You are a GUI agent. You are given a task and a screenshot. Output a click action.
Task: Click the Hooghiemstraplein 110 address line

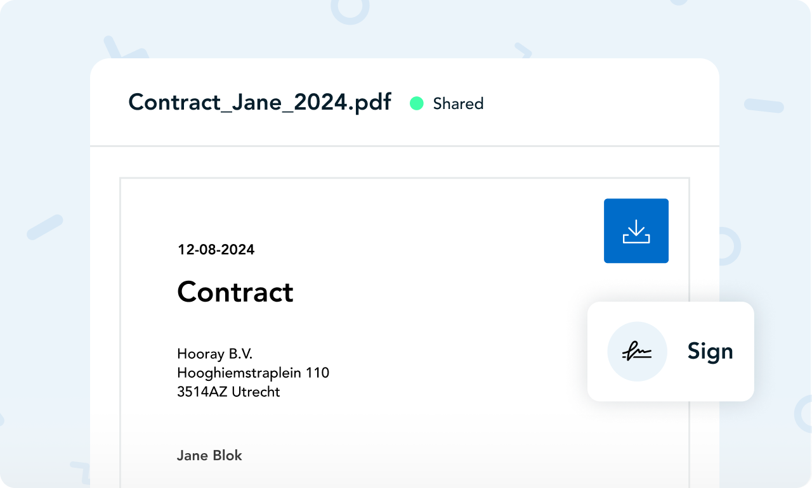tap(253, 373)
